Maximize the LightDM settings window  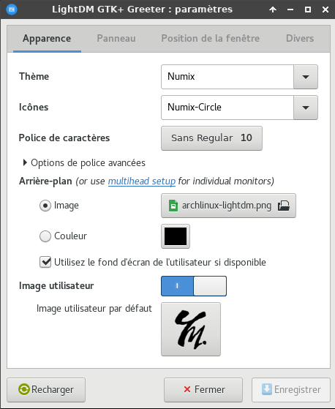[x=308, y=10]
